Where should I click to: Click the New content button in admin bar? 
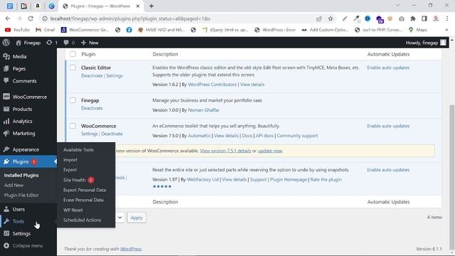(90, 43)
